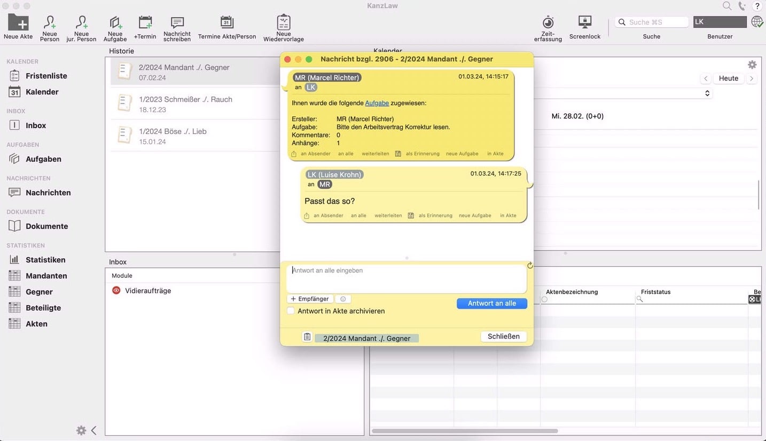Click magnifier icon in the title bar
Image resolution: width=766 pixels, height=441 pixels.
point(727,6)
